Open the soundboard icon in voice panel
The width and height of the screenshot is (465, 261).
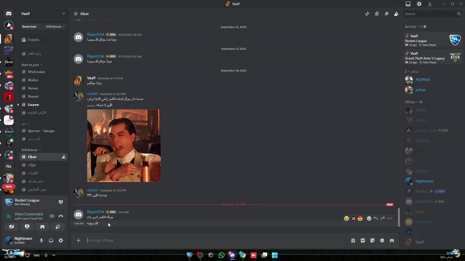(58, 227)
